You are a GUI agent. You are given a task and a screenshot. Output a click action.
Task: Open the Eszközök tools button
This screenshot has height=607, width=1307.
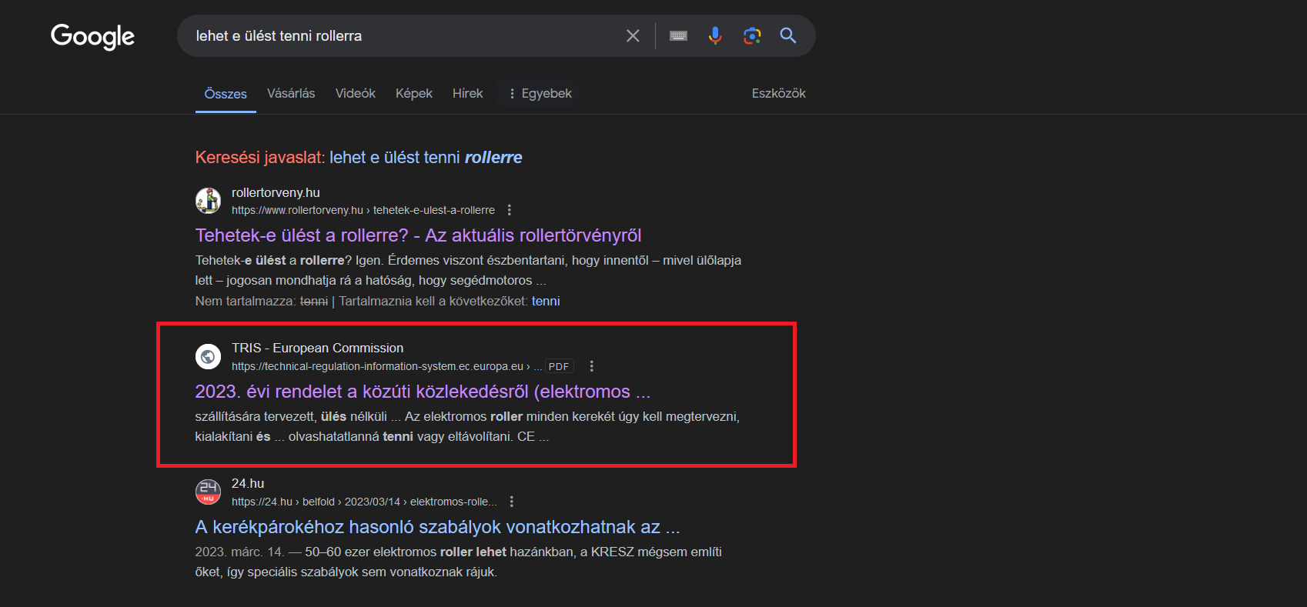[x=779, y=93]
